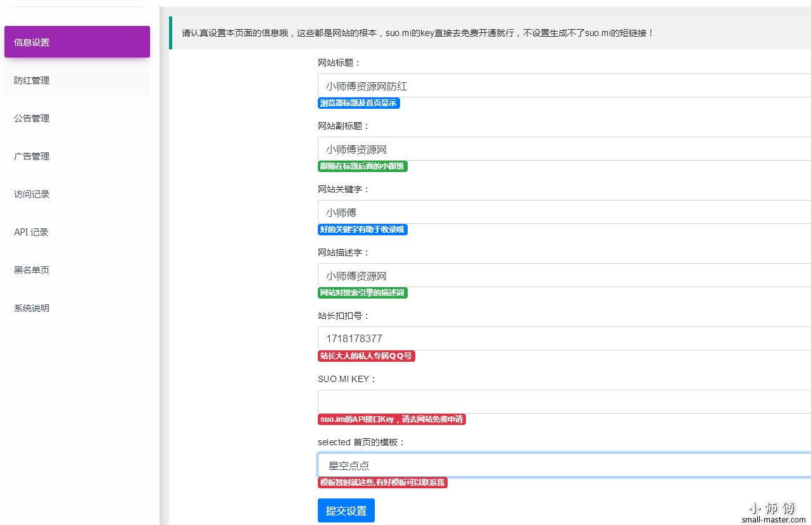Click the 网站关键字： label

[x=344, y=189]
